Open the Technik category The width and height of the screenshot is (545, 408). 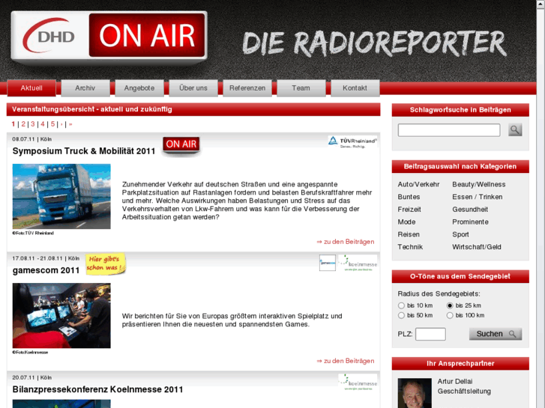(410, 247)
